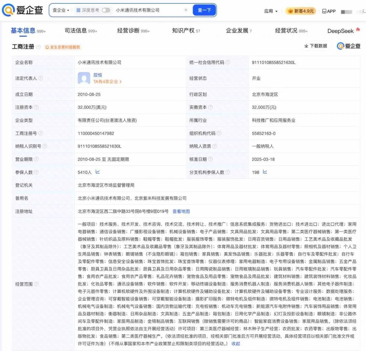This screenshot has height=351, width=366.
Task: Select the organization code 55852163-0
Action: tap(264, 134)
